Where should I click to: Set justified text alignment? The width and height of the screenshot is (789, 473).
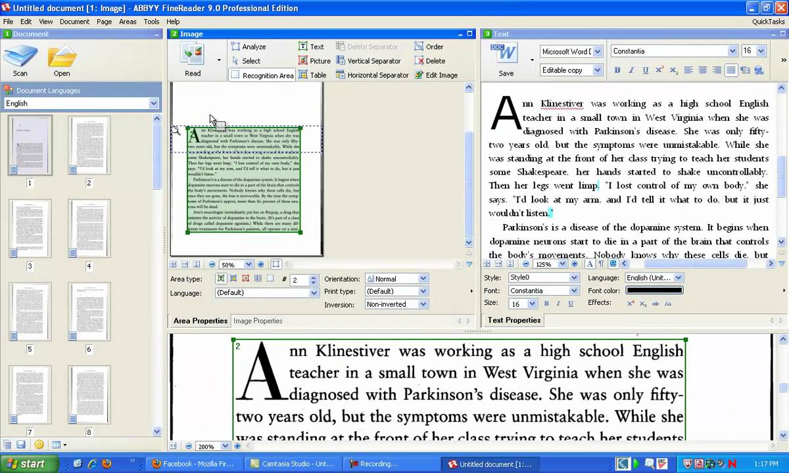pos(730,70)
